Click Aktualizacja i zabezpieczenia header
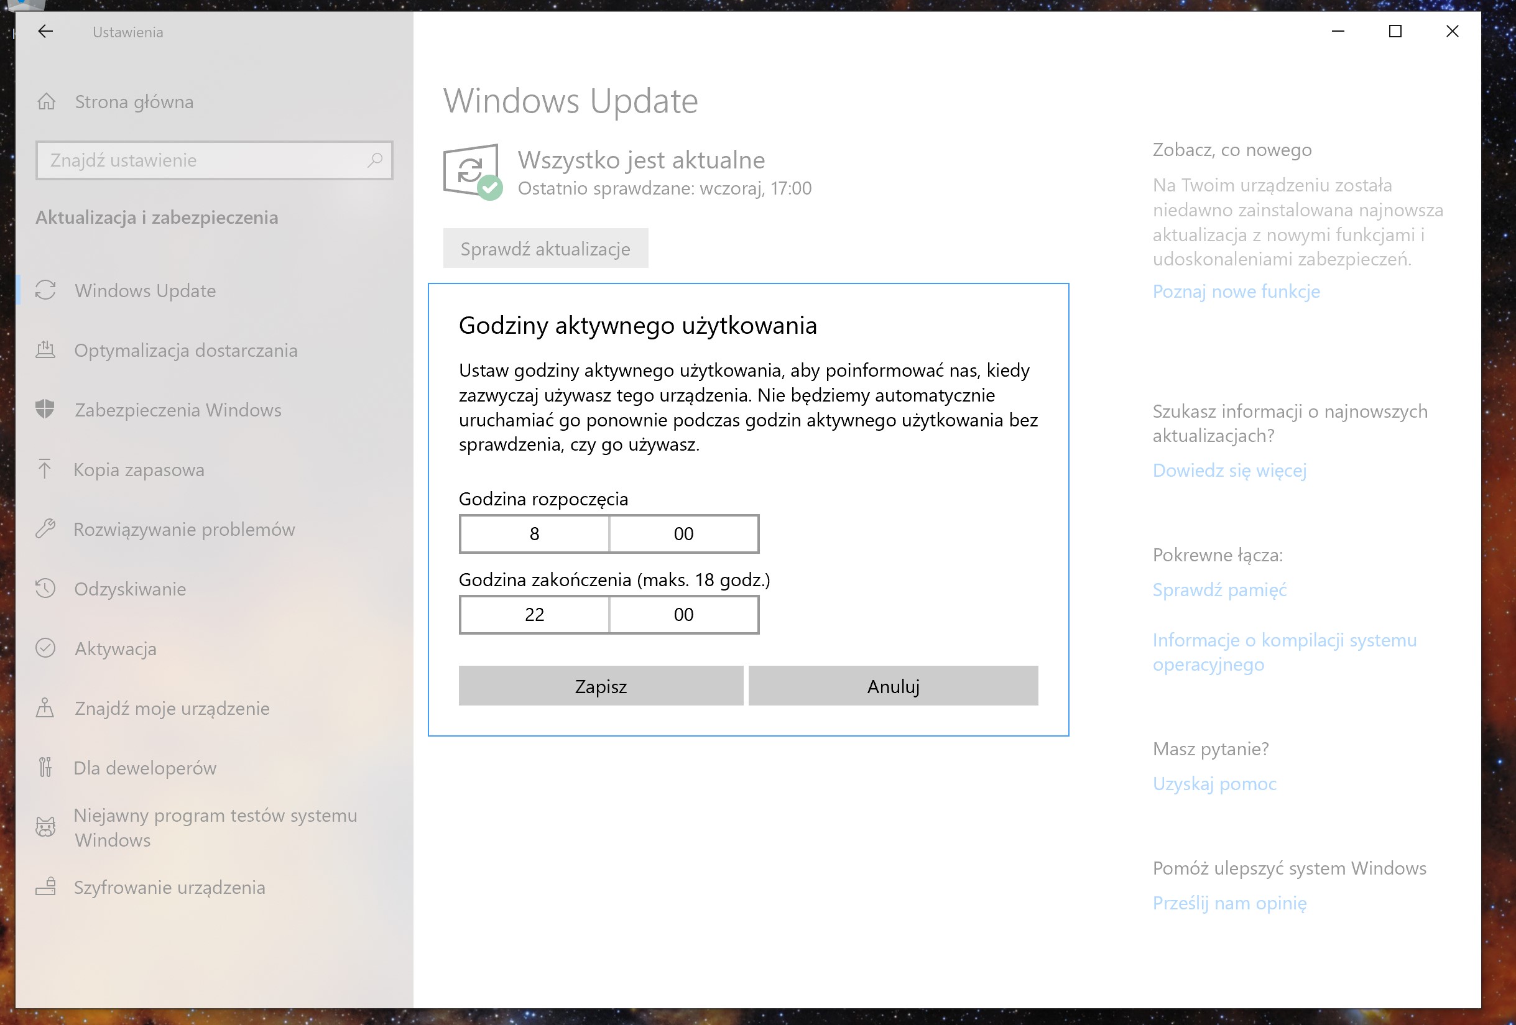Viewport: 1516px width, 1025px height. pos(157,217)
